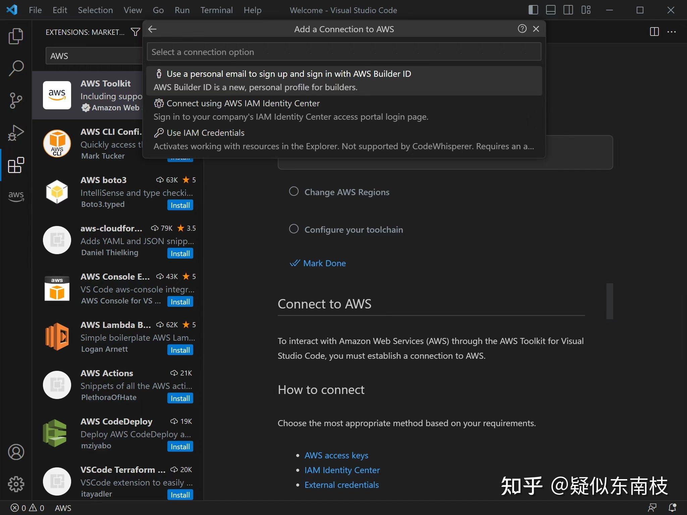This screenshot has width=687, height=515.
Task: Open the AWS Toolkit sidebar icon
Action: coord(15,196)
